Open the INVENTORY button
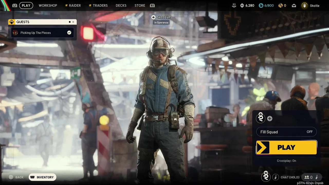Viewport: 329px width, 185px height. (x=42, y=177)
